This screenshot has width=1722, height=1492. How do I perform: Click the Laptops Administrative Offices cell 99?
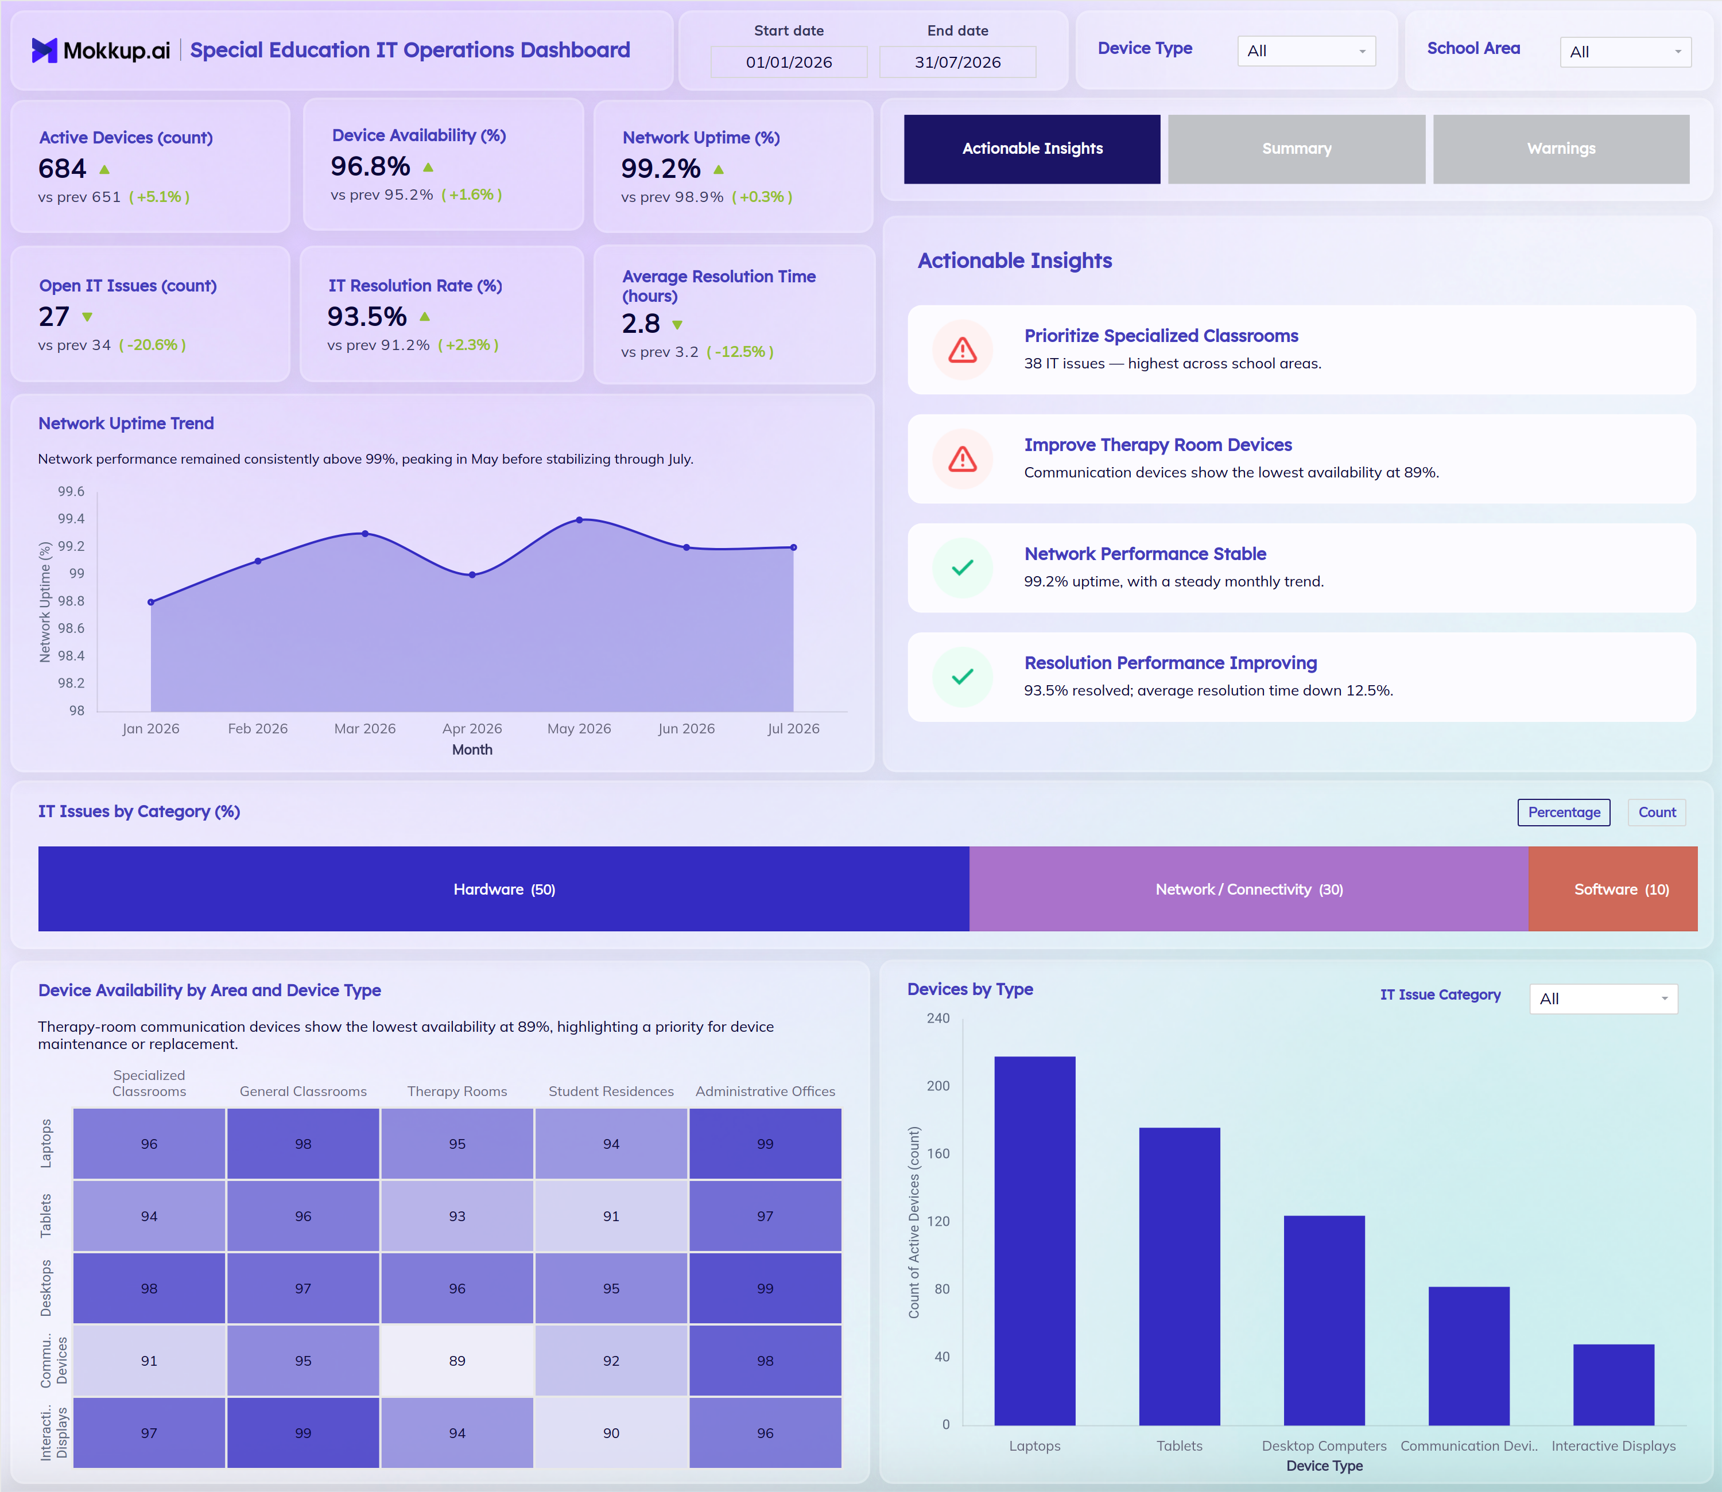tap(765, 1145)
